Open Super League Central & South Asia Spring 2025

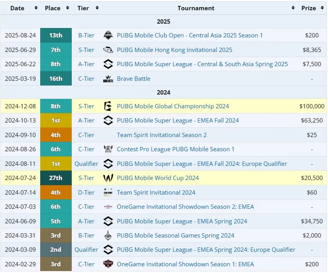202,64
